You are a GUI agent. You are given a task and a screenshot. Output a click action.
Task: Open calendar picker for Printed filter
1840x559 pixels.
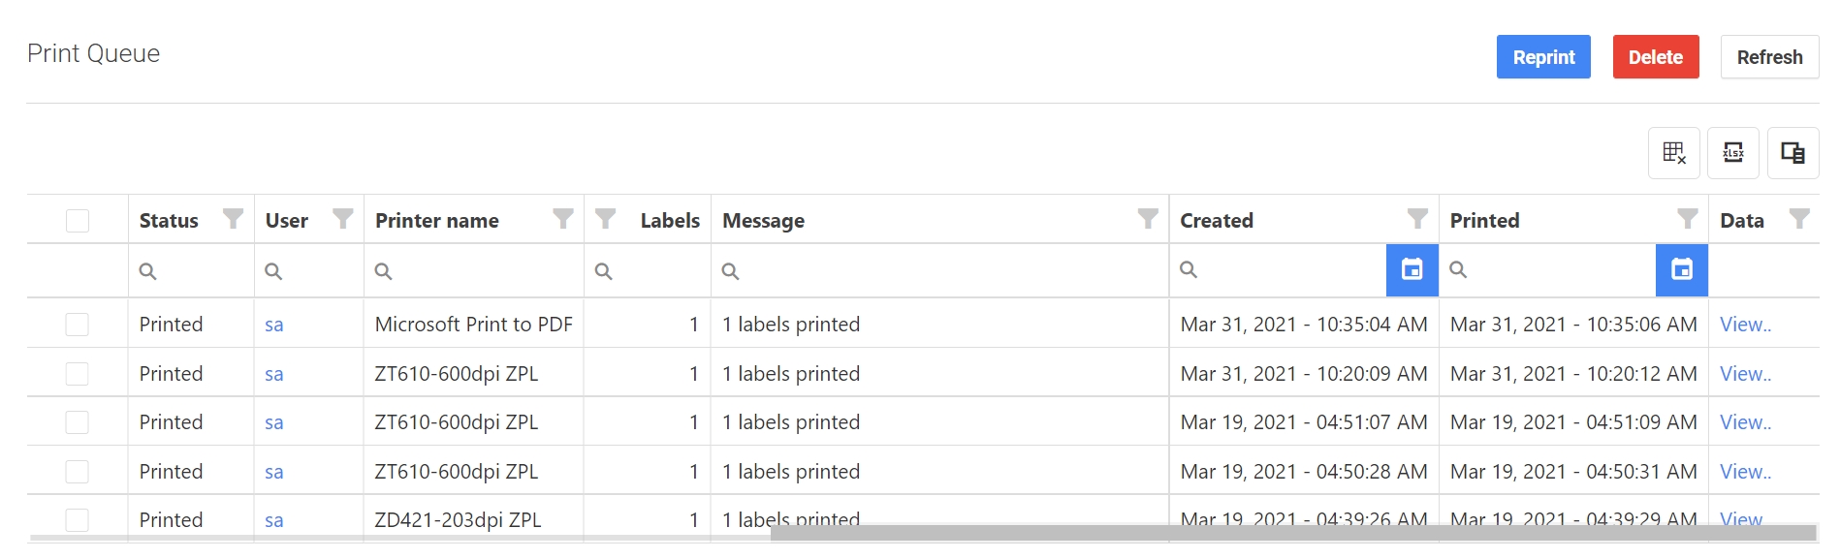tap(1682, 270)
